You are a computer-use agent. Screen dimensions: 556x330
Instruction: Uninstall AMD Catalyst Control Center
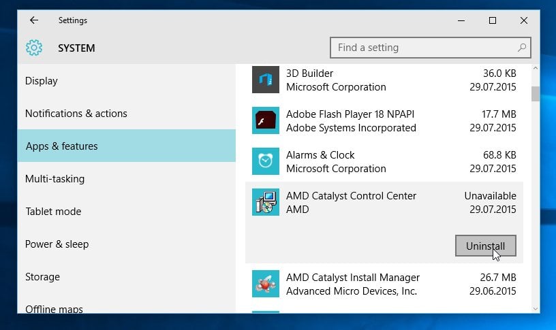(485, 246)
